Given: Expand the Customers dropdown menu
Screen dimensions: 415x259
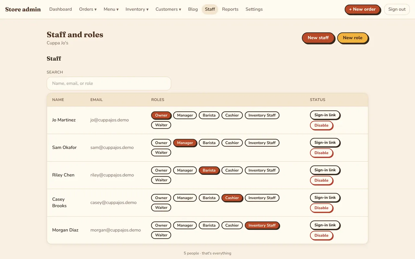Looking at the screenshot, I should click(168, 9).
